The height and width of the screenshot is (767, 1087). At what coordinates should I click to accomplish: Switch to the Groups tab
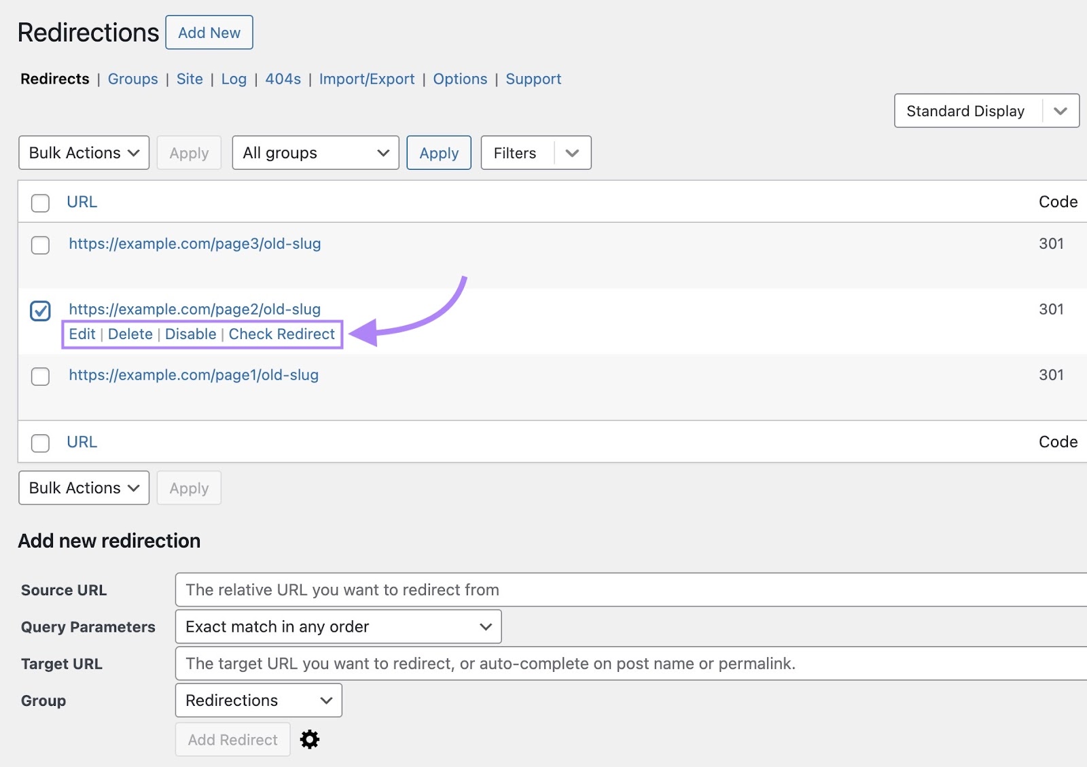point(132,79)
